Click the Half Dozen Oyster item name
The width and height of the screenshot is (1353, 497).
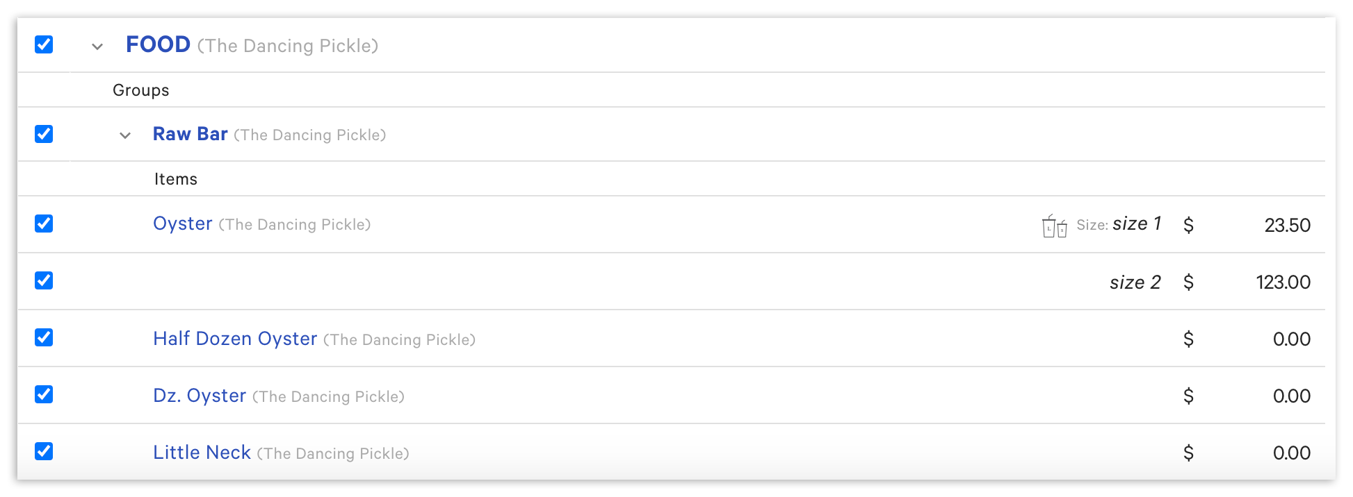(235, 338)
